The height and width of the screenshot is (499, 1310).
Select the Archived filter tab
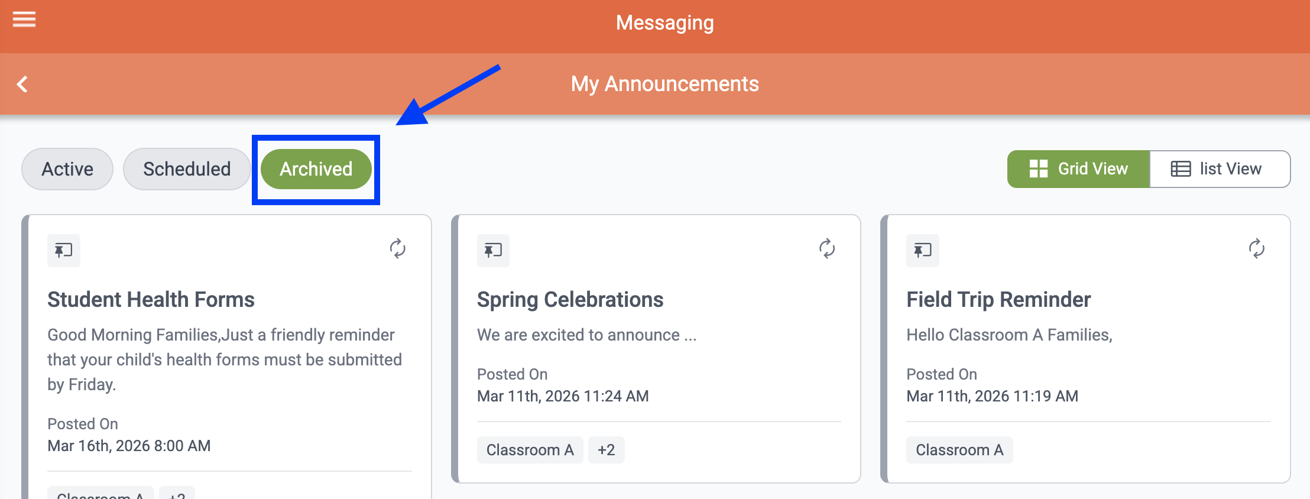pos(316,169)
